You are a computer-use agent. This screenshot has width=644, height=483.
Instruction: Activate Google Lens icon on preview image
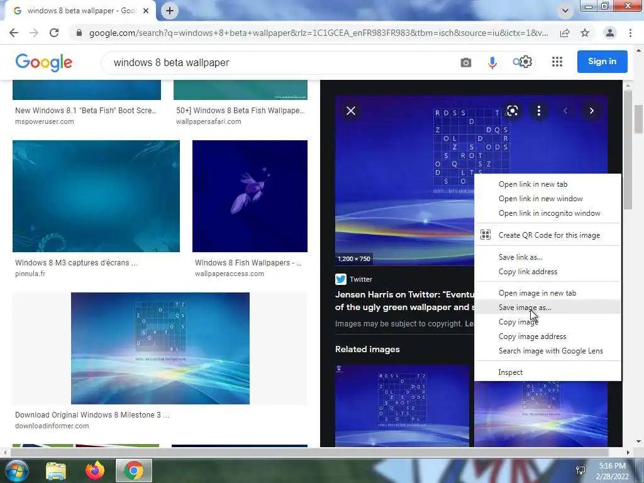pyautogui.click(x=512, y=111)
